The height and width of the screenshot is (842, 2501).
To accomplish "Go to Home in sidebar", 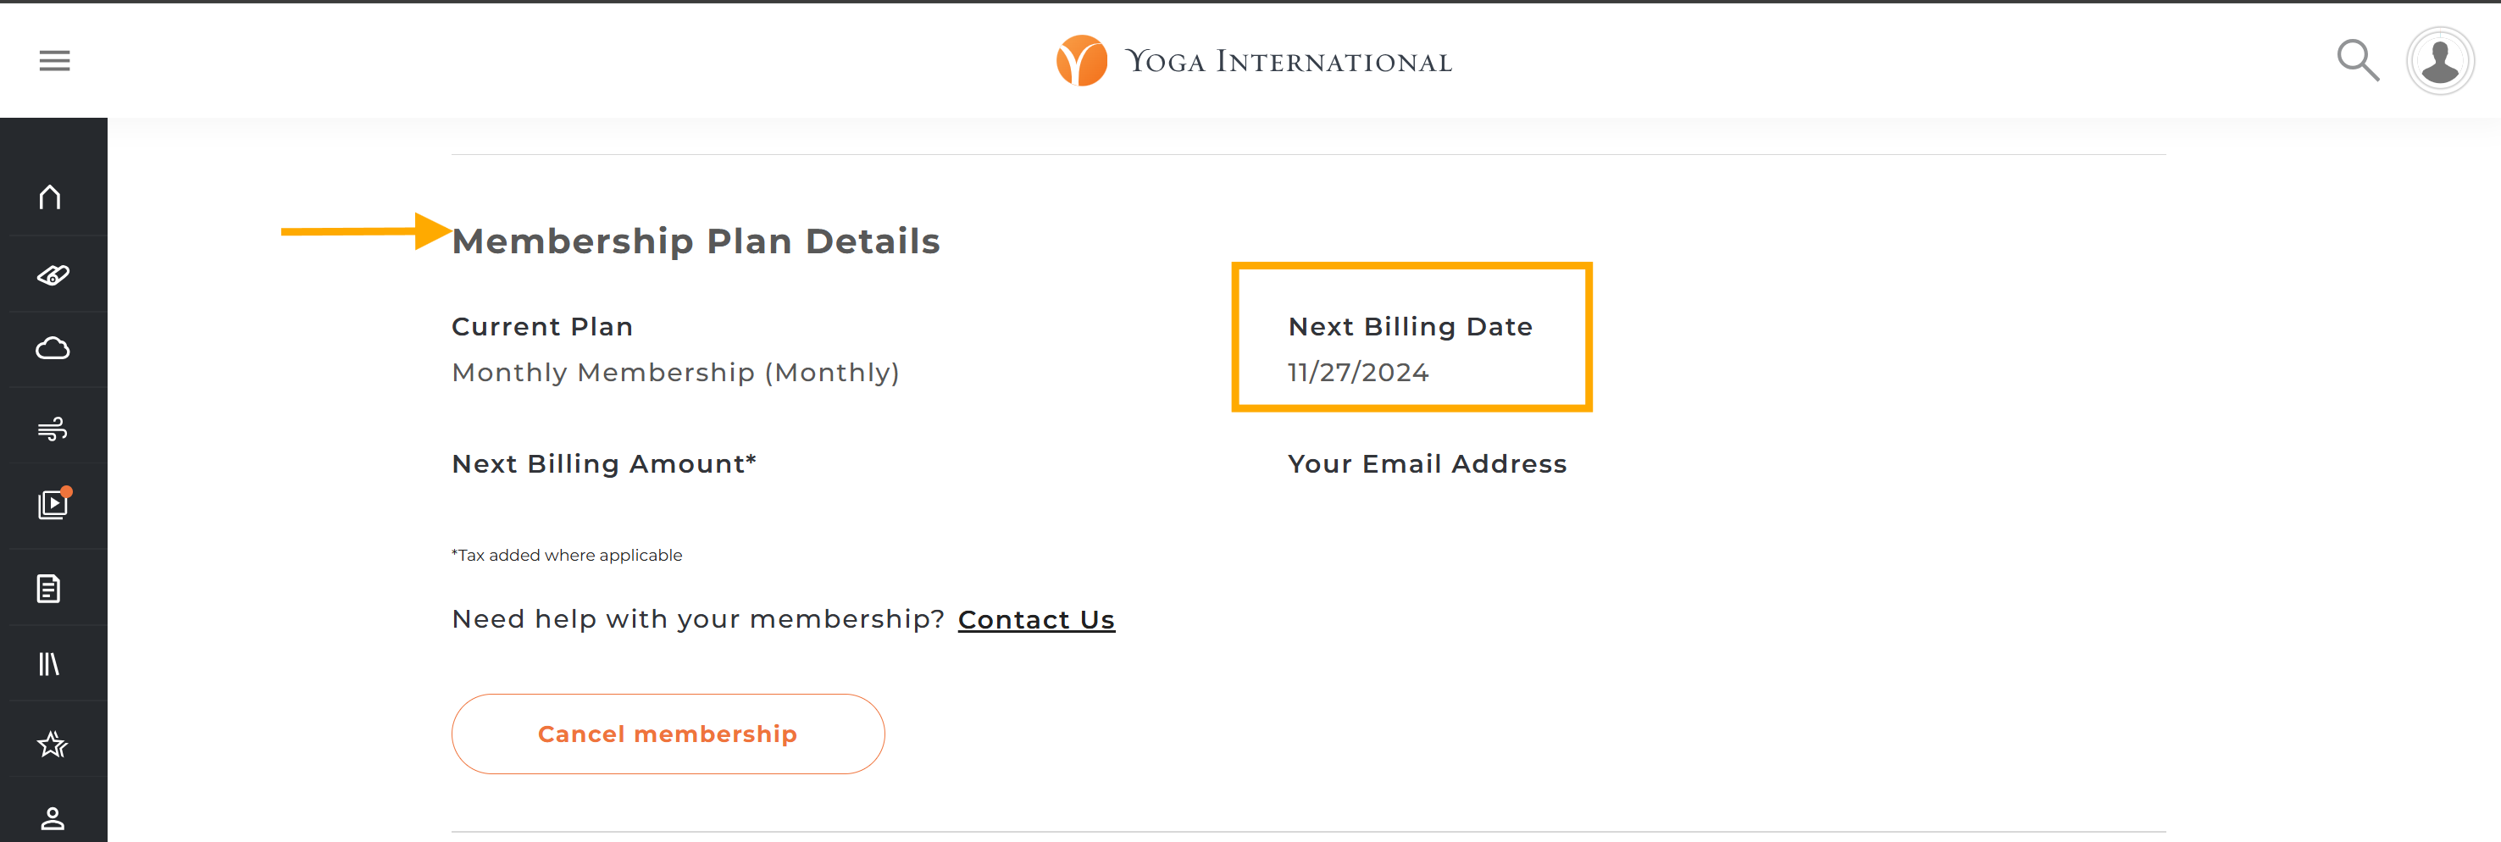I will coord(51,197).
